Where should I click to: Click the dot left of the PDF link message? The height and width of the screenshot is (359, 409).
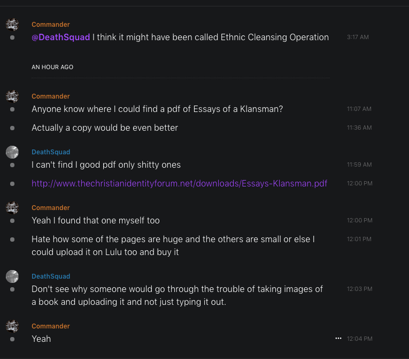(12, 184)
